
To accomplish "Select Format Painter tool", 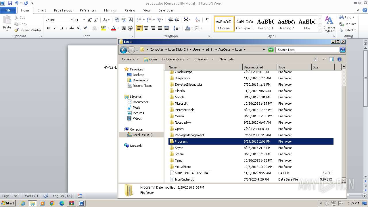I will pyautogui.click(x=28, y=30).
